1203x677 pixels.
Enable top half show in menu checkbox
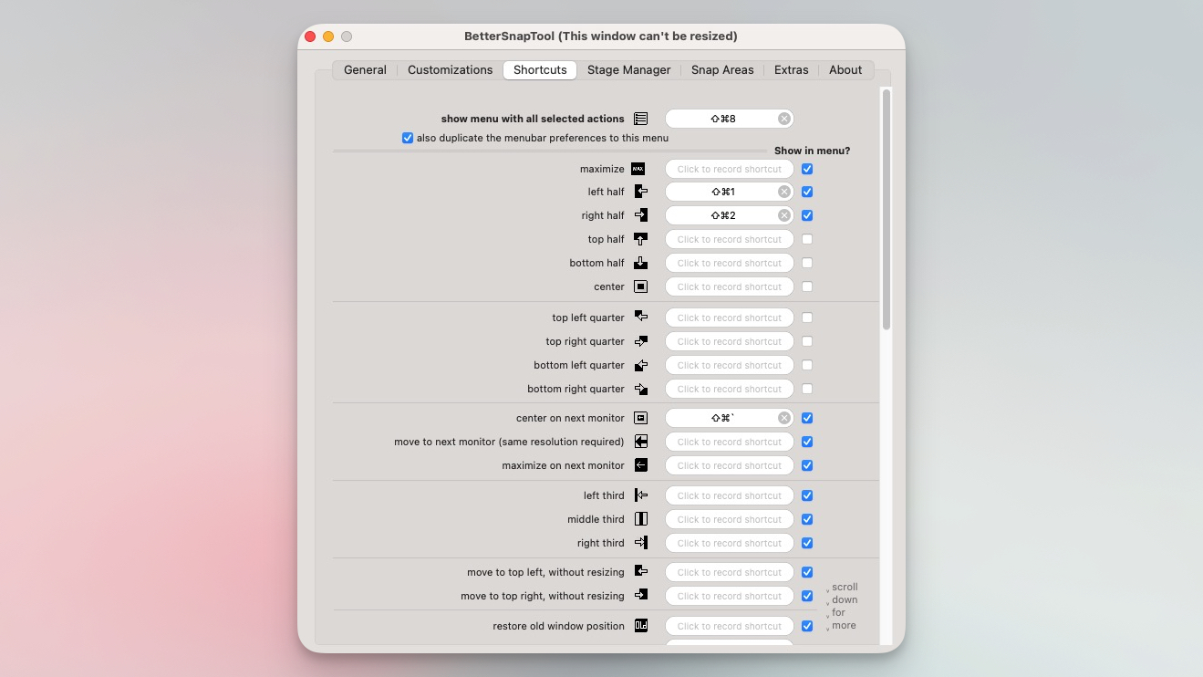pyautogui.click(x=807, y=239)
